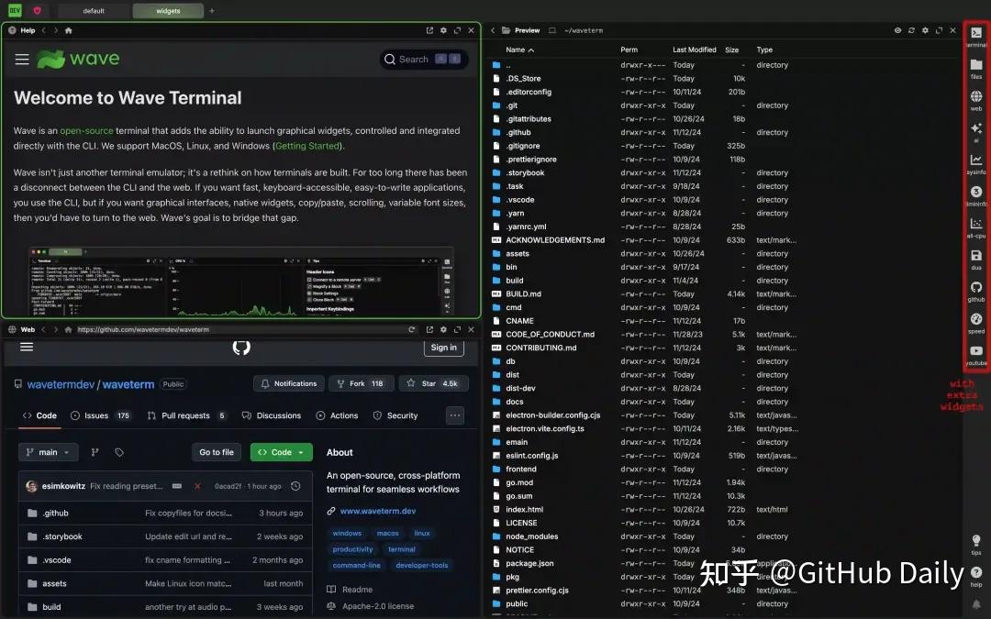The height and width of the screenshot is (619, 991).
Task: Open the youtube widget
Action: point(975,354)
